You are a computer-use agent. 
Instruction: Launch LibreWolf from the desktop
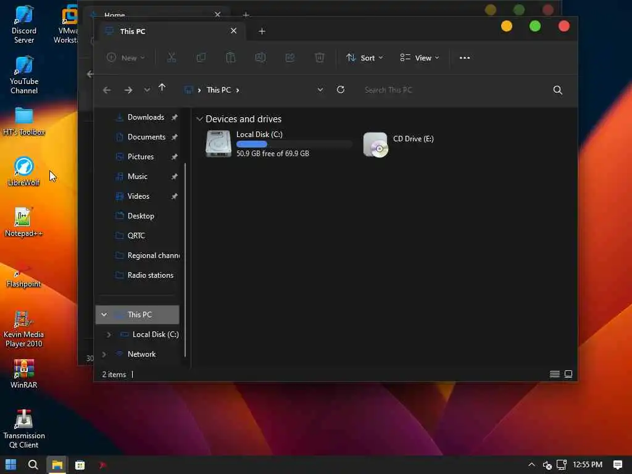coord(24,172)
